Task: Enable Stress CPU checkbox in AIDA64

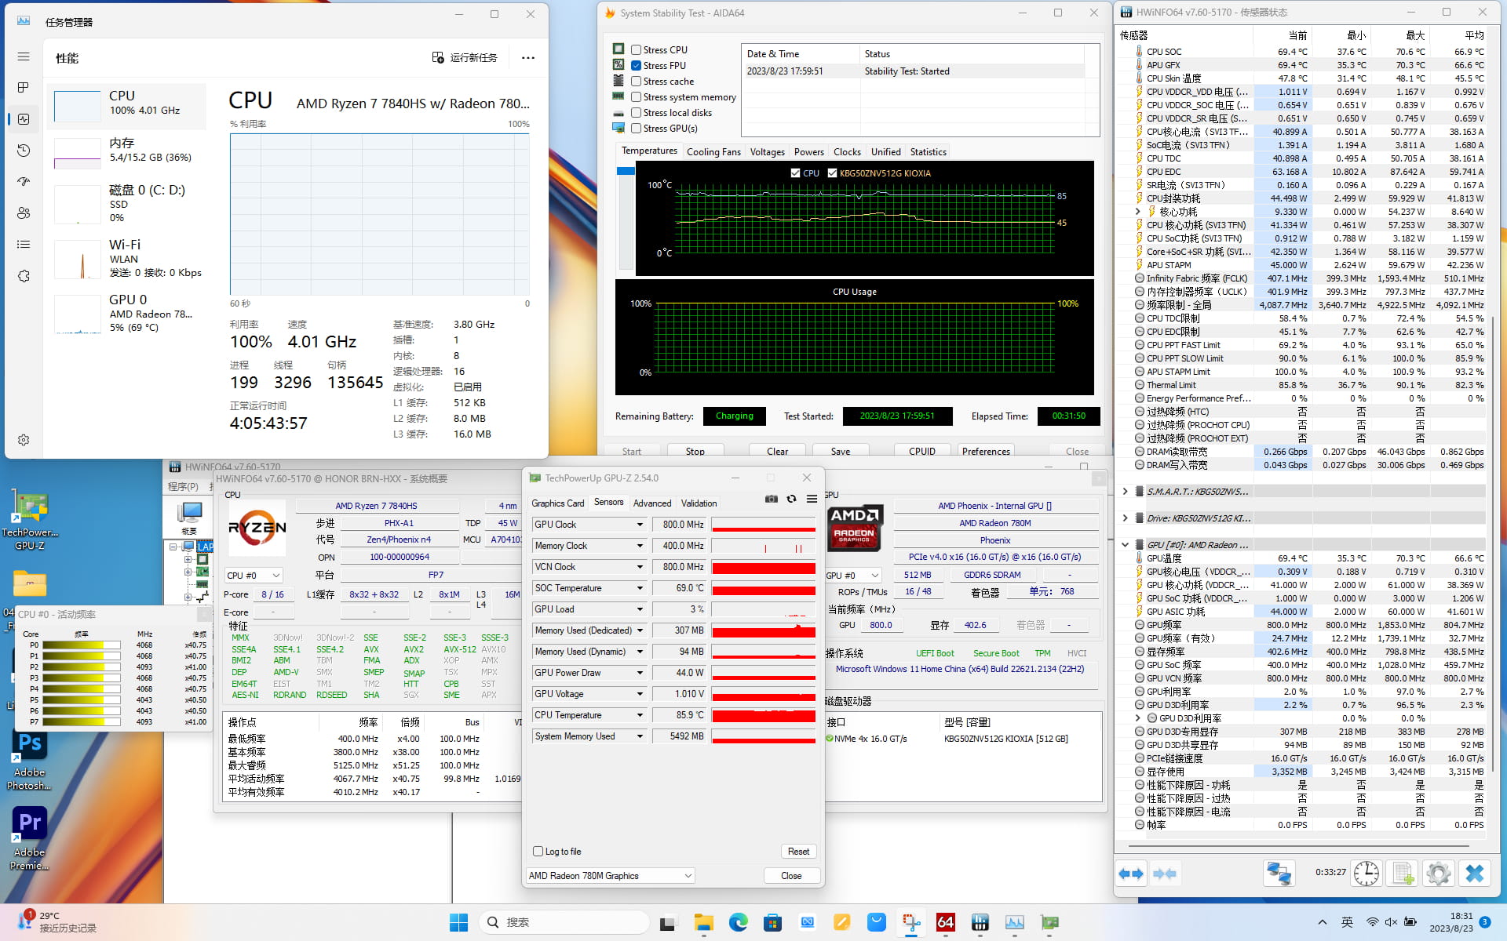Action: click(x=637, y=49)
